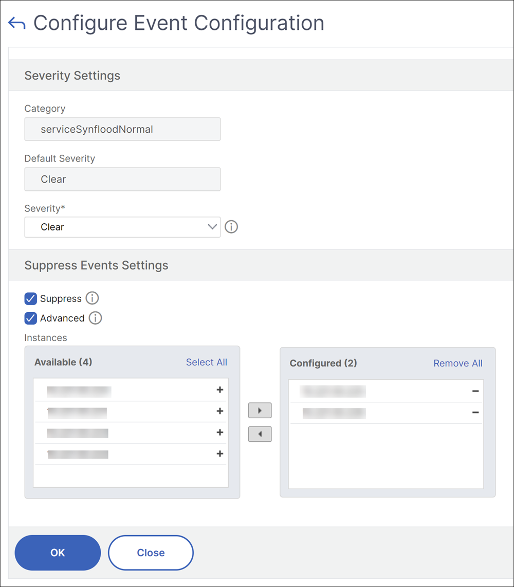Click the Available (4) heading
This screenshot has height=587, width=514.
(63, 362)
